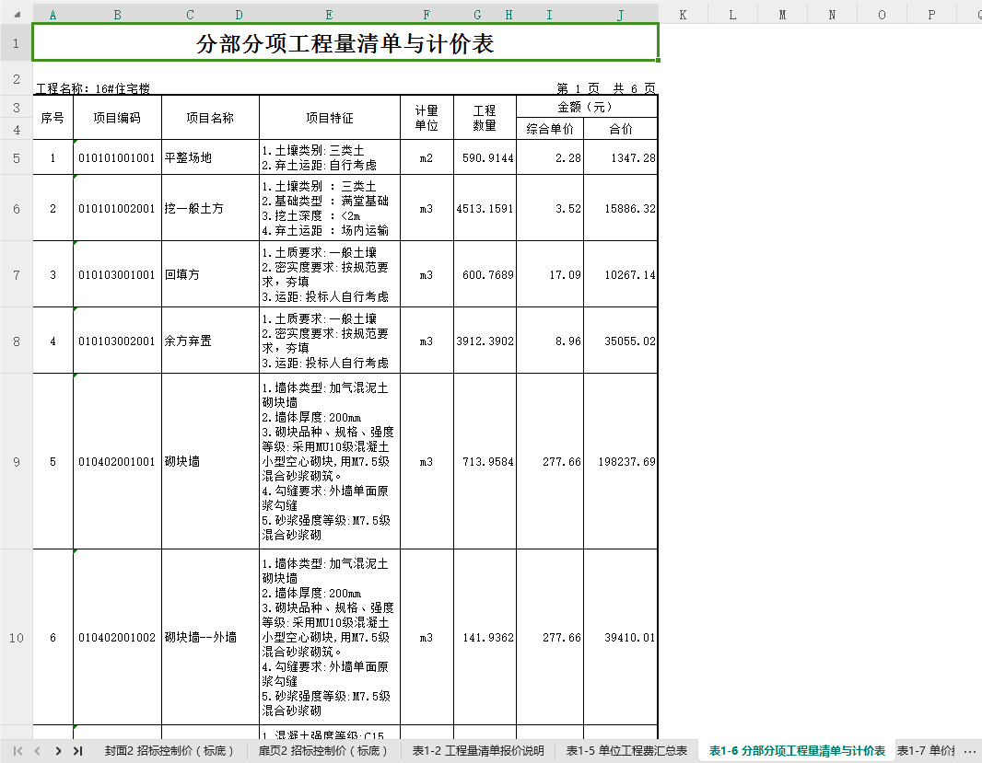Open the 封面2 招标控制价（标底） sheet tab
The width and height of the screenshot is (982, 763).
click(170, 750)
